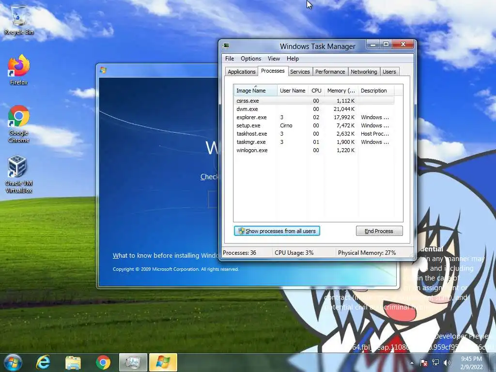Viewport: 496px width, 372px height.
Task: Switch to the Networking tab
Action: [x=364, y=72]
